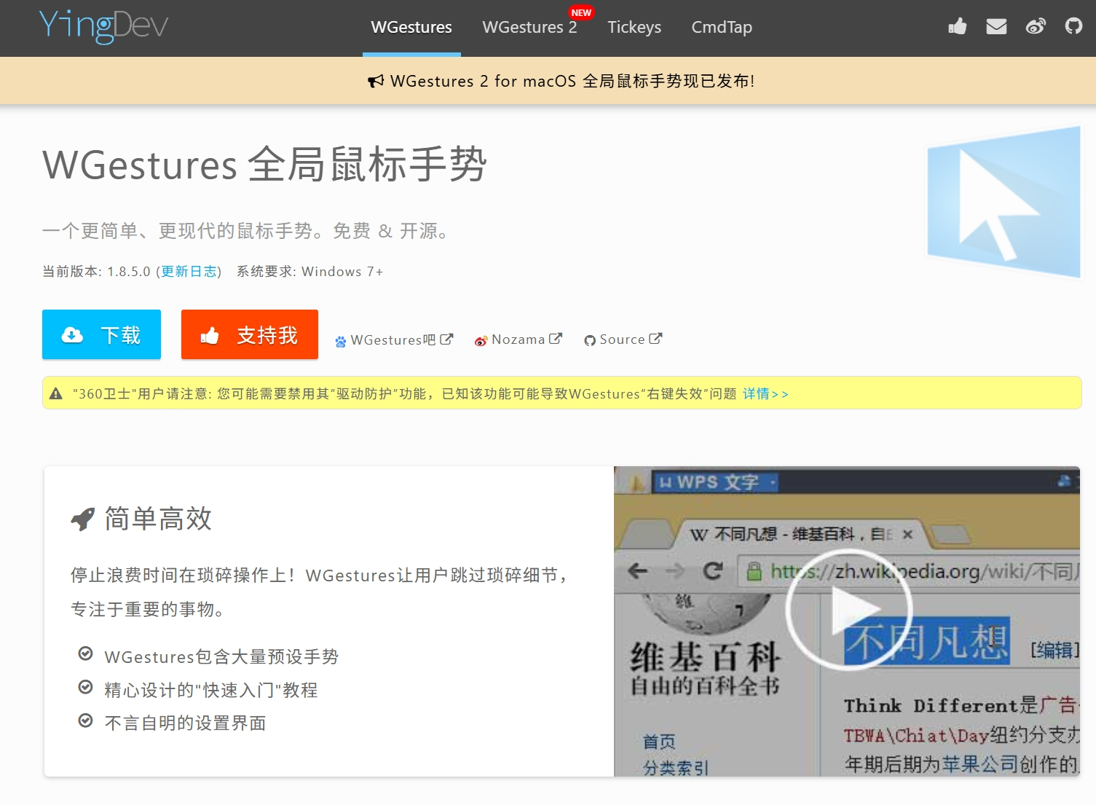Click the external-link icon after Source
The image size is (1096, 805).
tap(655, 339)
